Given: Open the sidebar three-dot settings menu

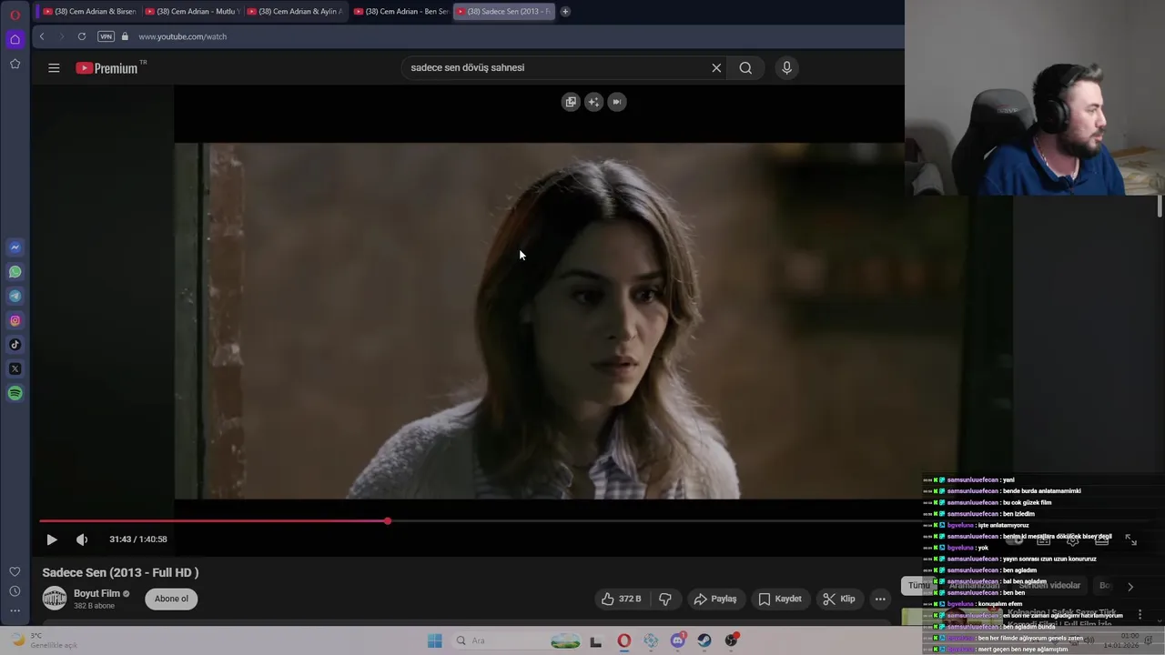Looking at the screenshot, I should 15,611.
